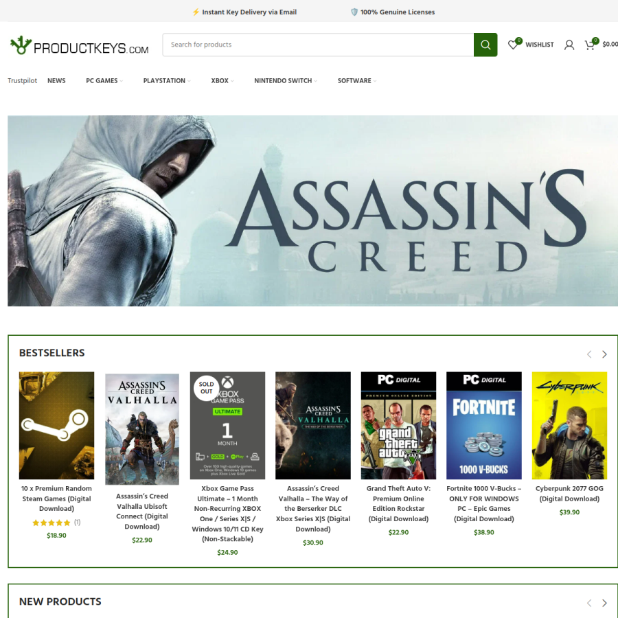This screenshot has width=618, height=618.
Task: Click the green search magnifier button
Action: tap(485, 45)
